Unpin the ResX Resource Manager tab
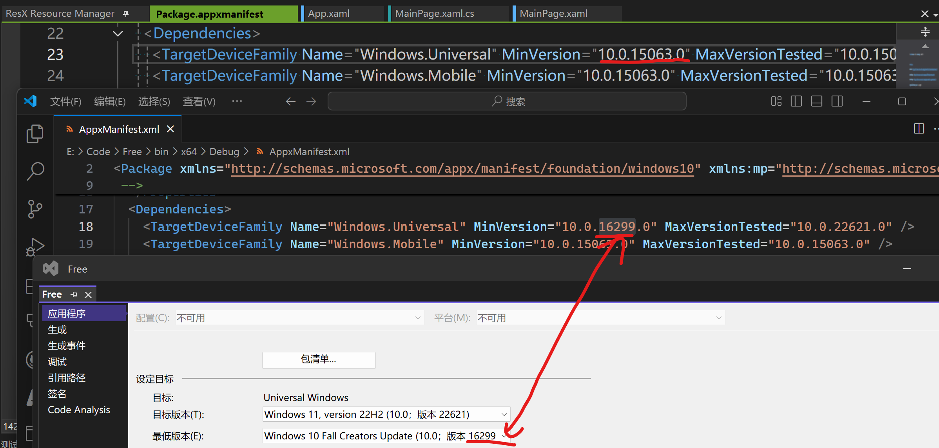The width and height of the screenshot is (939, 448). (125, 13)
